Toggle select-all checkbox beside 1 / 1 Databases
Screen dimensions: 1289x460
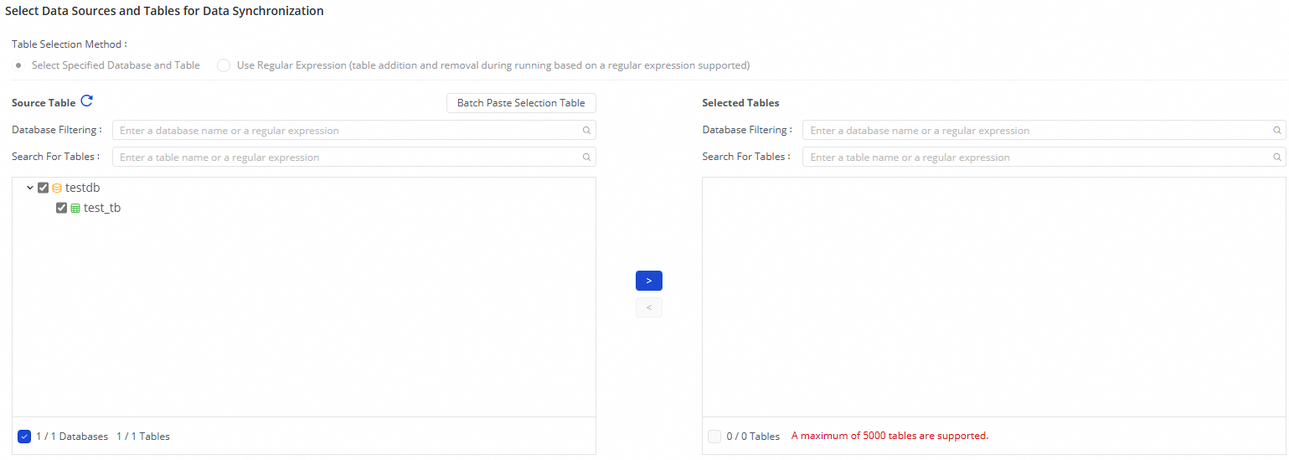coord(24,437)
